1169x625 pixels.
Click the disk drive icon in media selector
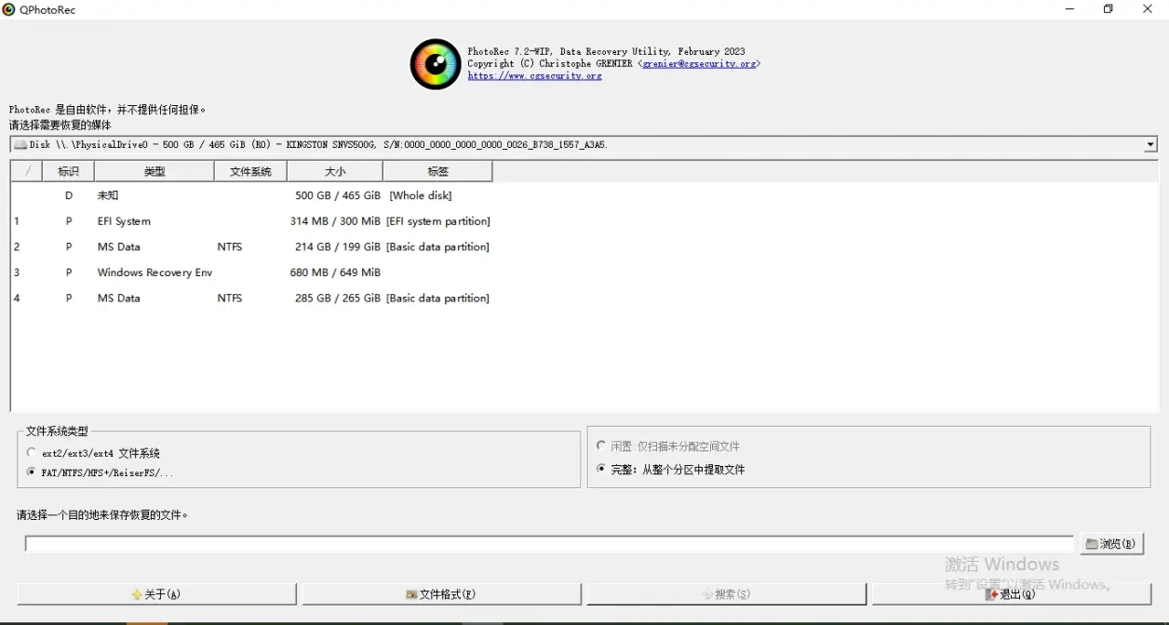coord(20,145)
